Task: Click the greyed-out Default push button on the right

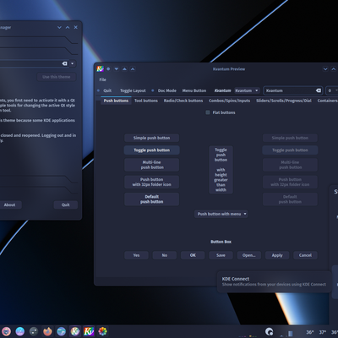Action: pyautogui.click(x=290, y=199)
